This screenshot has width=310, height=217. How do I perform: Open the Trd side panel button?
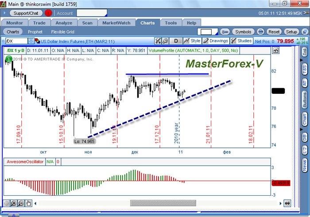click(305, 52)
